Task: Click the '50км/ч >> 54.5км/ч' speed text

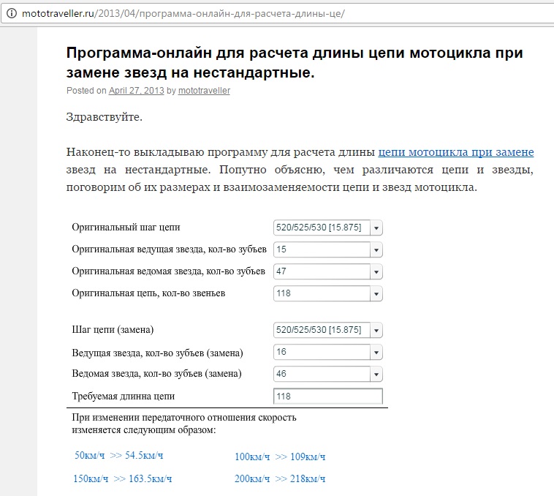Action: coord(118,455)
